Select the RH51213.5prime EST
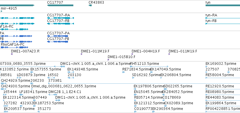 144,63
